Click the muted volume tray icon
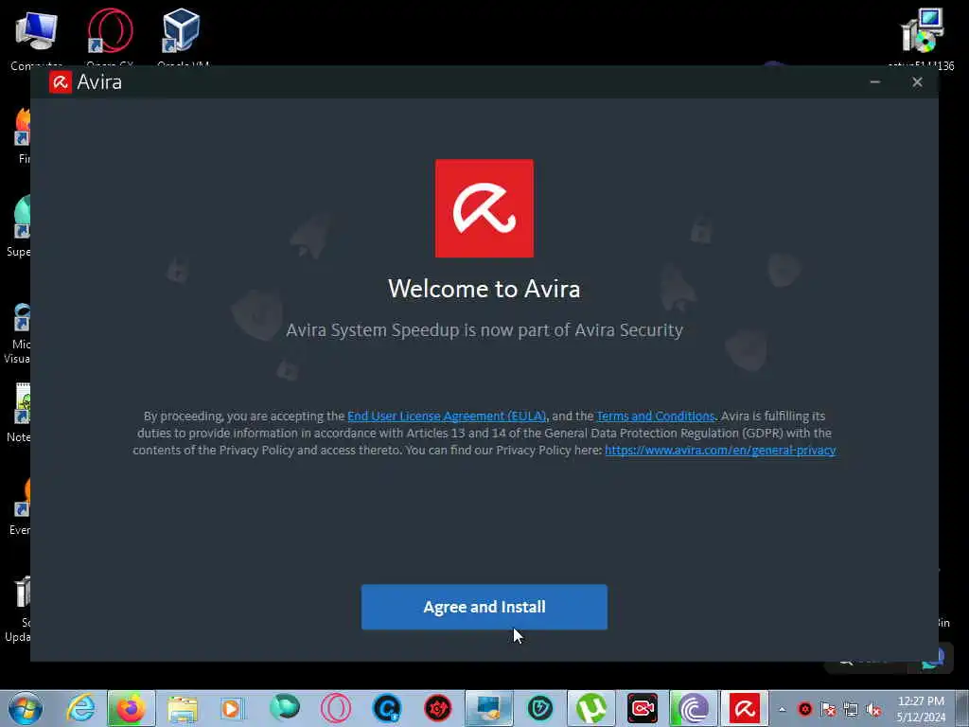 (x=873, y=709)
